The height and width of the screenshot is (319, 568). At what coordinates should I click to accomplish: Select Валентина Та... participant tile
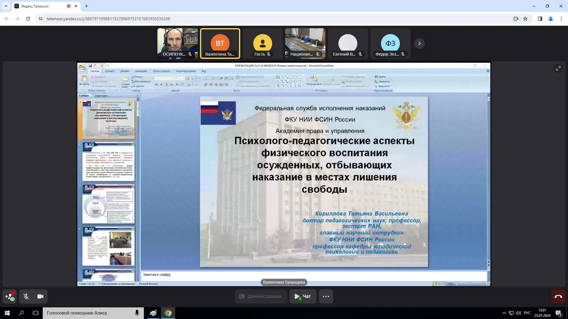[220, 43]
